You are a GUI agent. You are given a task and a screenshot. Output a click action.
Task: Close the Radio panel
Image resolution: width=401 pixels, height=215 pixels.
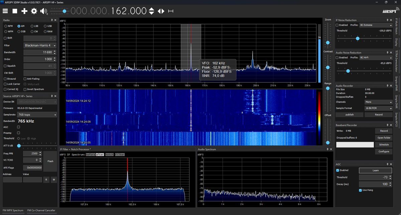point(55,20)
